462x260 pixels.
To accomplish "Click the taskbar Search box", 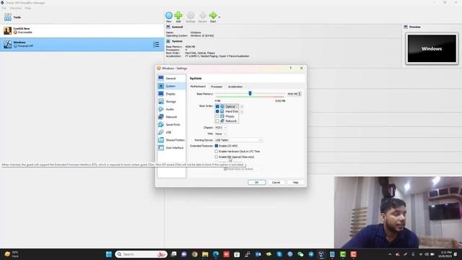I will [x=141, y=254].
